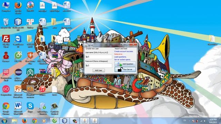Screen dimensions: 221x124
Task: Open the iTunes desktop shortcut
Action: point(42,90)
